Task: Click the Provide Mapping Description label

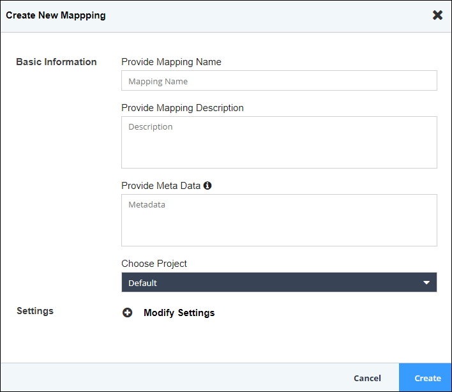Action: pos(183,108)
